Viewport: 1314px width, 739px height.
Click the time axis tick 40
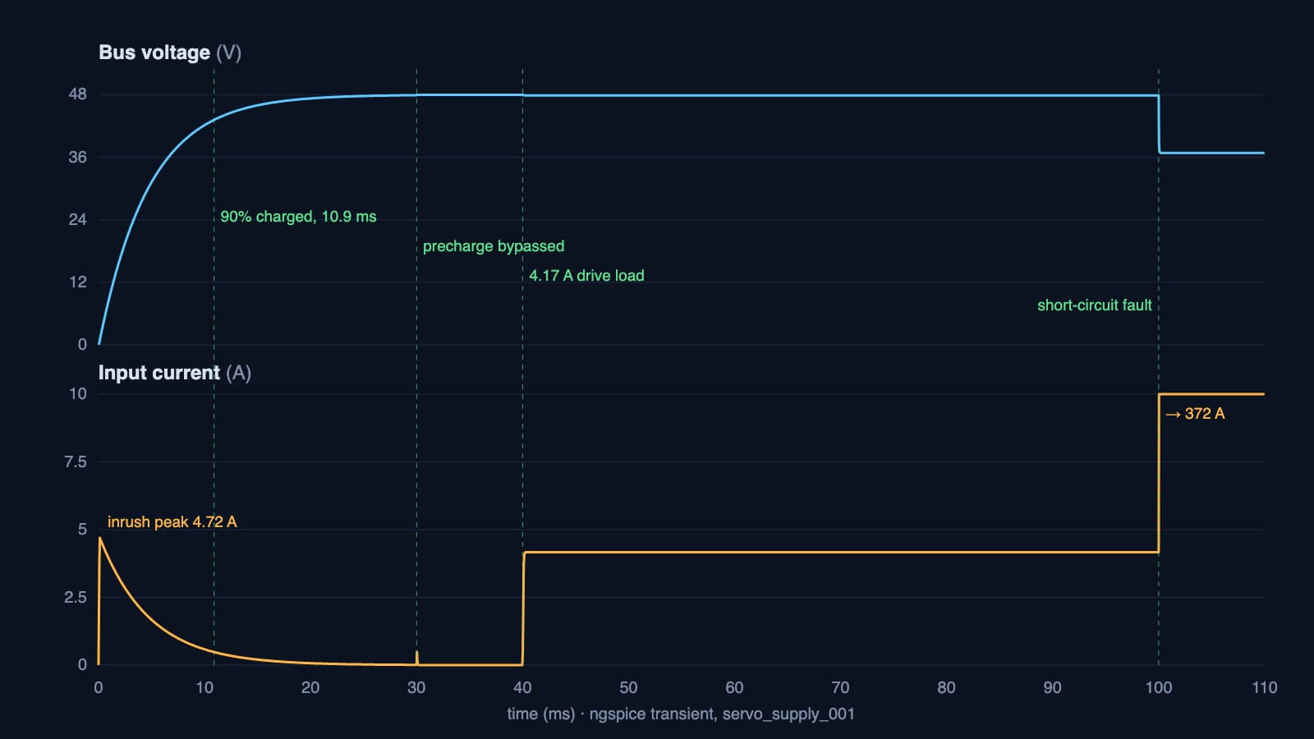(x=522, y=687)
